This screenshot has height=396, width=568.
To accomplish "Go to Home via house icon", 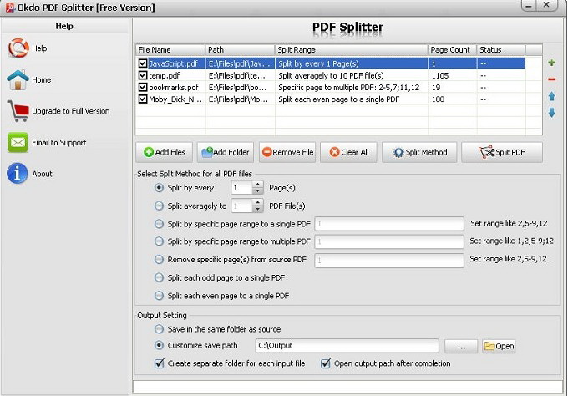I will (x=18, y=79).
